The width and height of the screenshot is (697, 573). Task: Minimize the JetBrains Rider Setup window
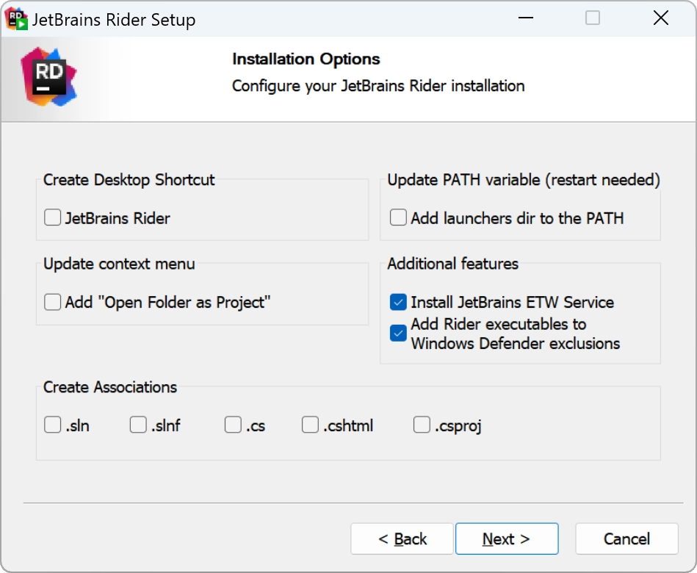525,18
